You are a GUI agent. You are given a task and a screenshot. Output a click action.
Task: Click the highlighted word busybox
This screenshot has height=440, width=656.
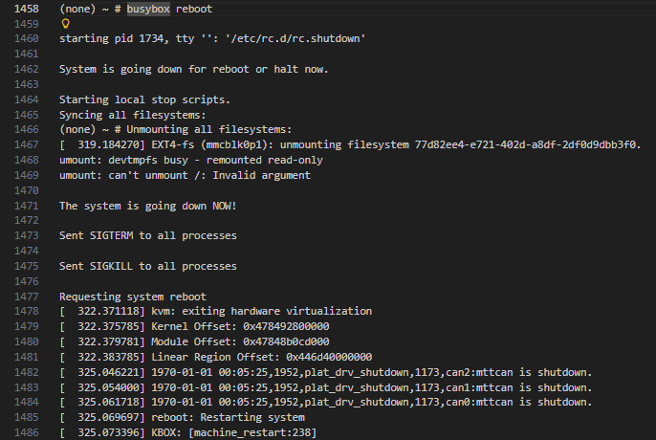pos(151,9)
